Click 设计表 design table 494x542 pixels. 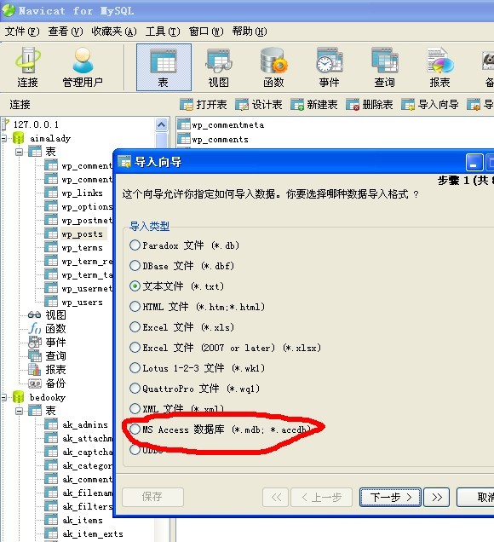pyautogui.click(x=259, y=104)
